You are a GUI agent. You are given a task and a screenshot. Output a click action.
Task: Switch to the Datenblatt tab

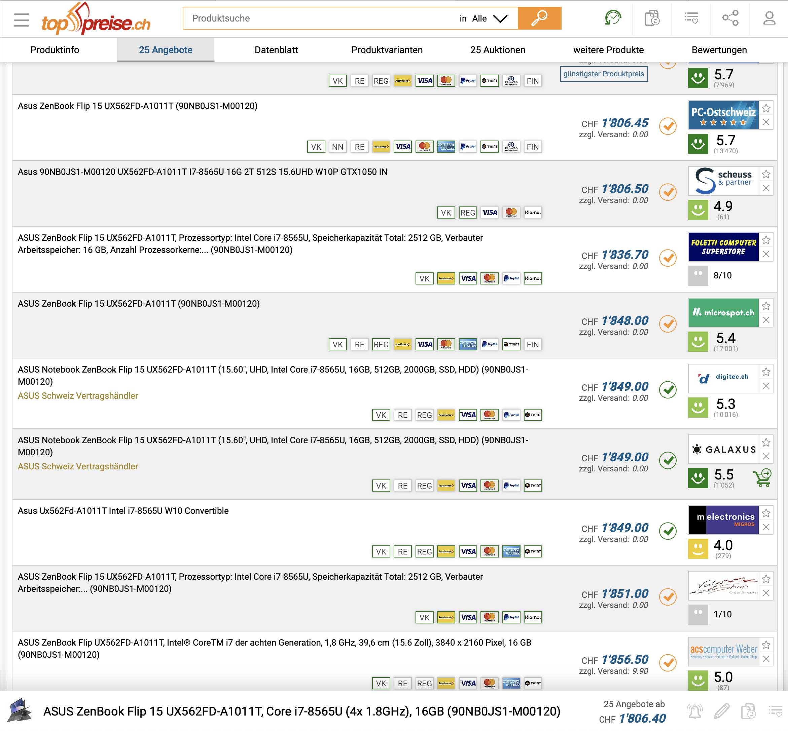click(x=276, y=50)
